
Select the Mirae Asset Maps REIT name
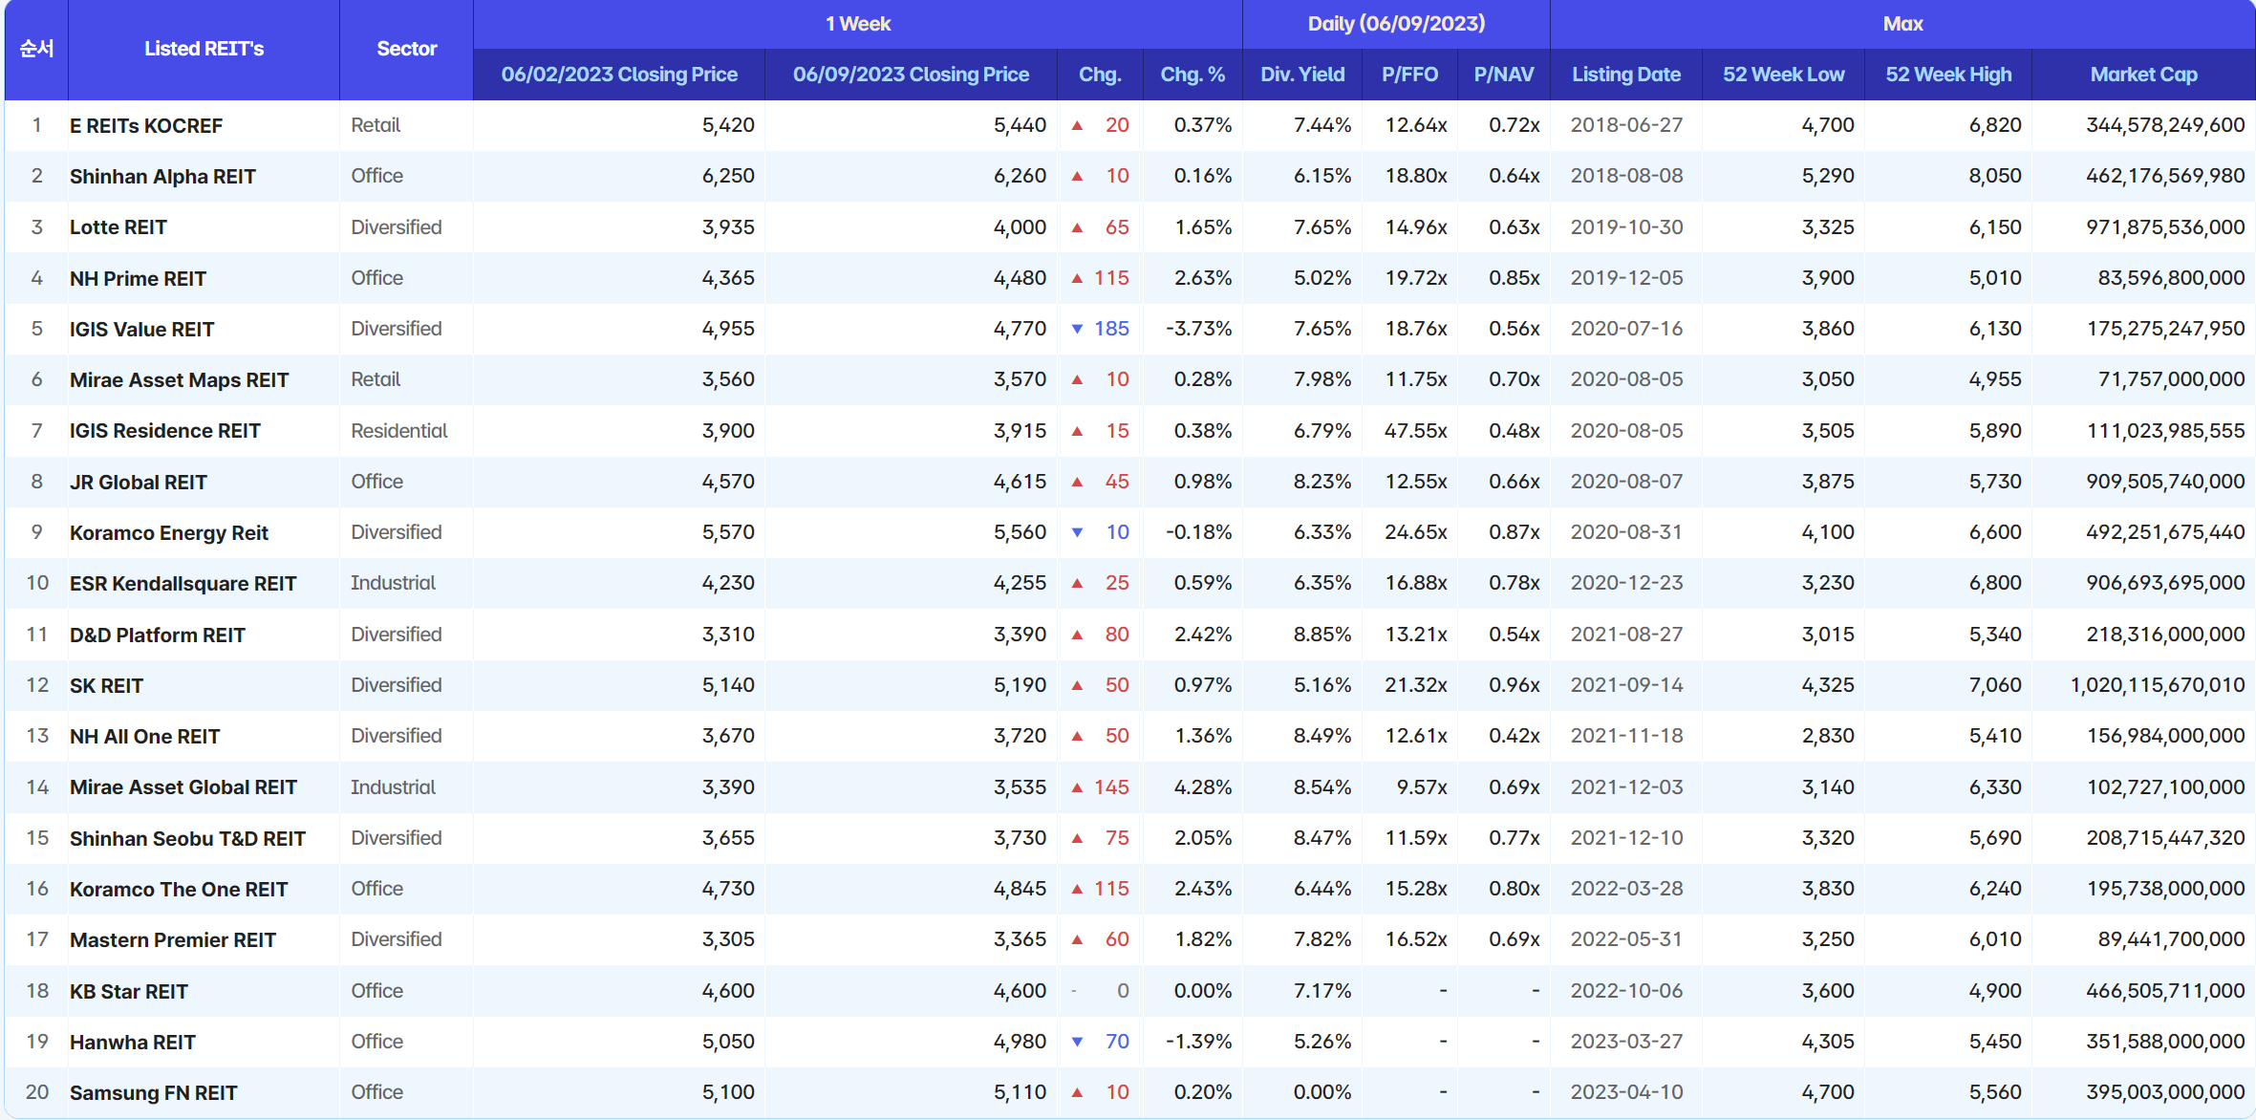(179, 380)
